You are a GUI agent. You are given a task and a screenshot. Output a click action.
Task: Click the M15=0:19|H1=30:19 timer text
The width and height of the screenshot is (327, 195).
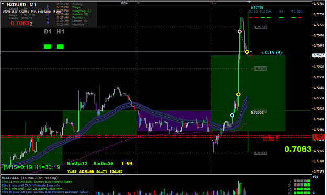click(x=32, y=167)
